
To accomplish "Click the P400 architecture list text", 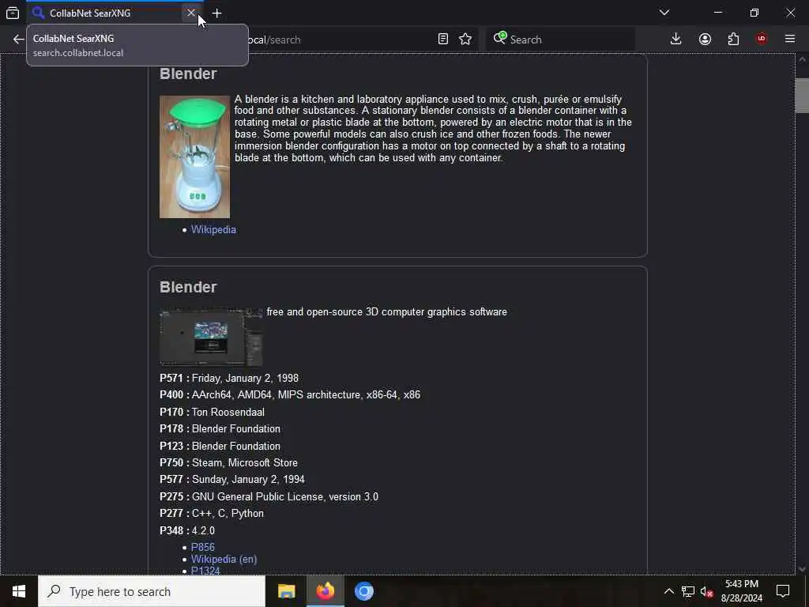I will pyautogui.click(x=306, y=395).
